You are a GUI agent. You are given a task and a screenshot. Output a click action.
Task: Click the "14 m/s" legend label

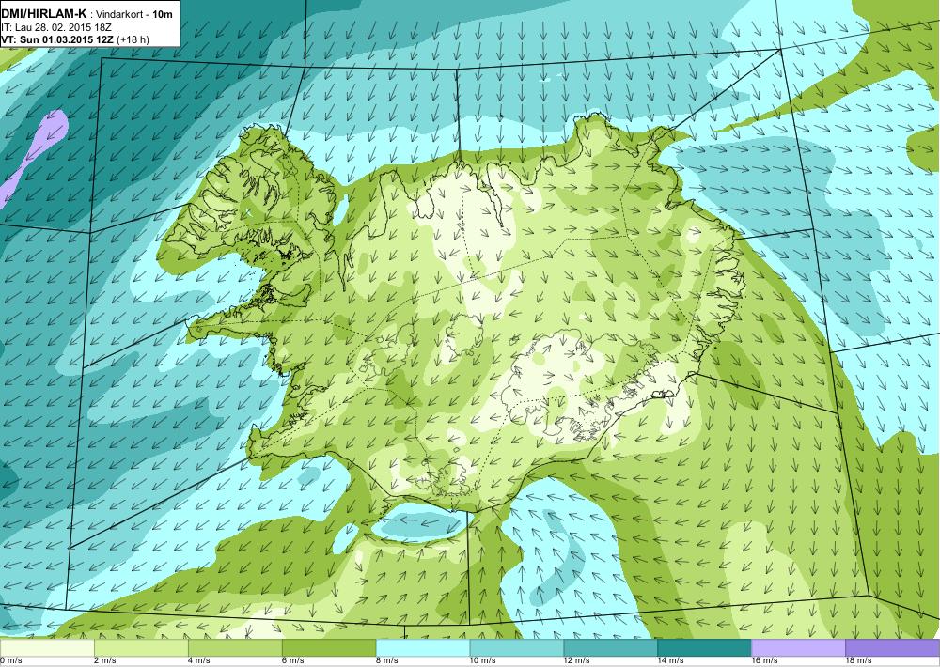pyautogui.click(x=671, y=661)
